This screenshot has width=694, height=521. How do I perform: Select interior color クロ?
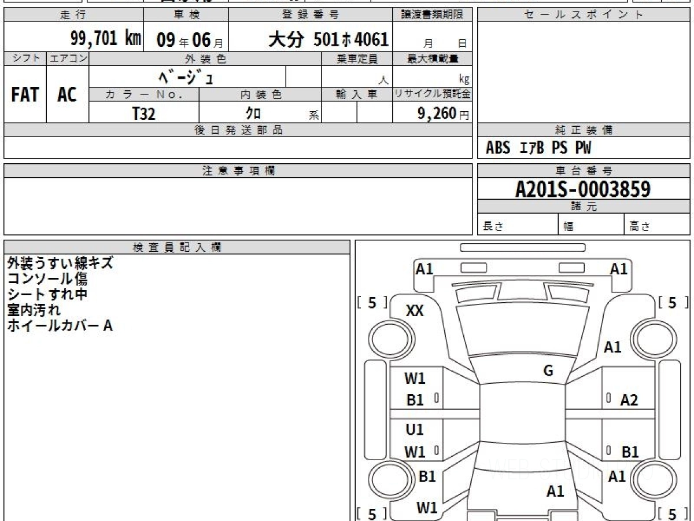(253, 113)
